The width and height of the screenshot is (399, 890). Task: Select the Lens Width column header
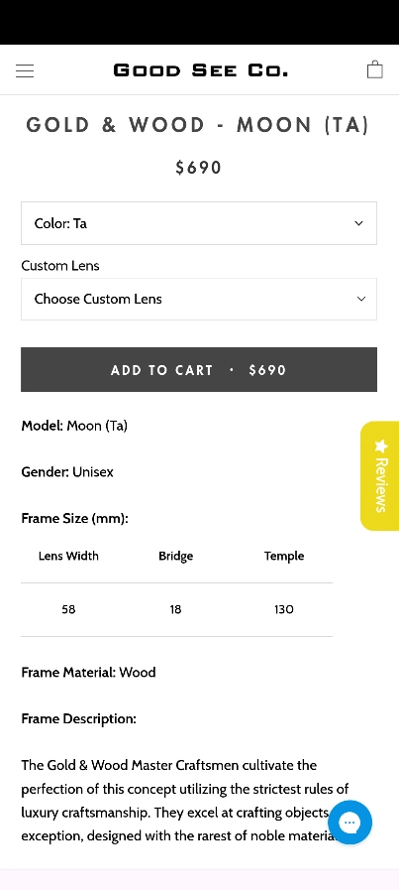tap(68, 556)
